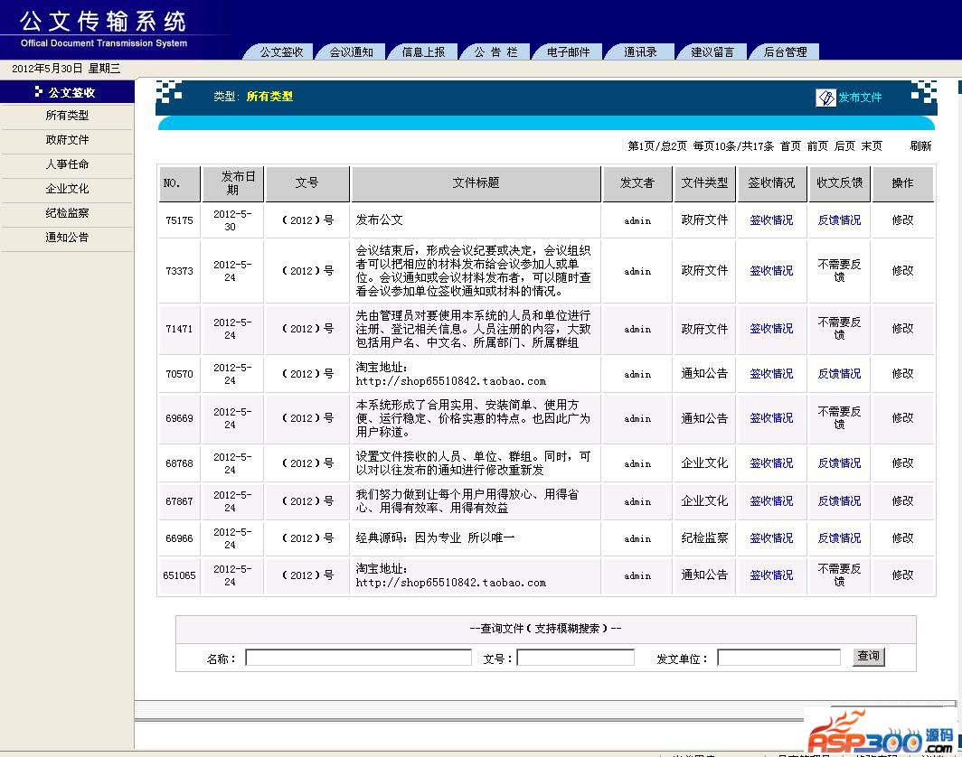Image resolution: width=962 pixels, height=757 pixels.
Task: Jump to last page via 末页
Action: pos(872,146)
